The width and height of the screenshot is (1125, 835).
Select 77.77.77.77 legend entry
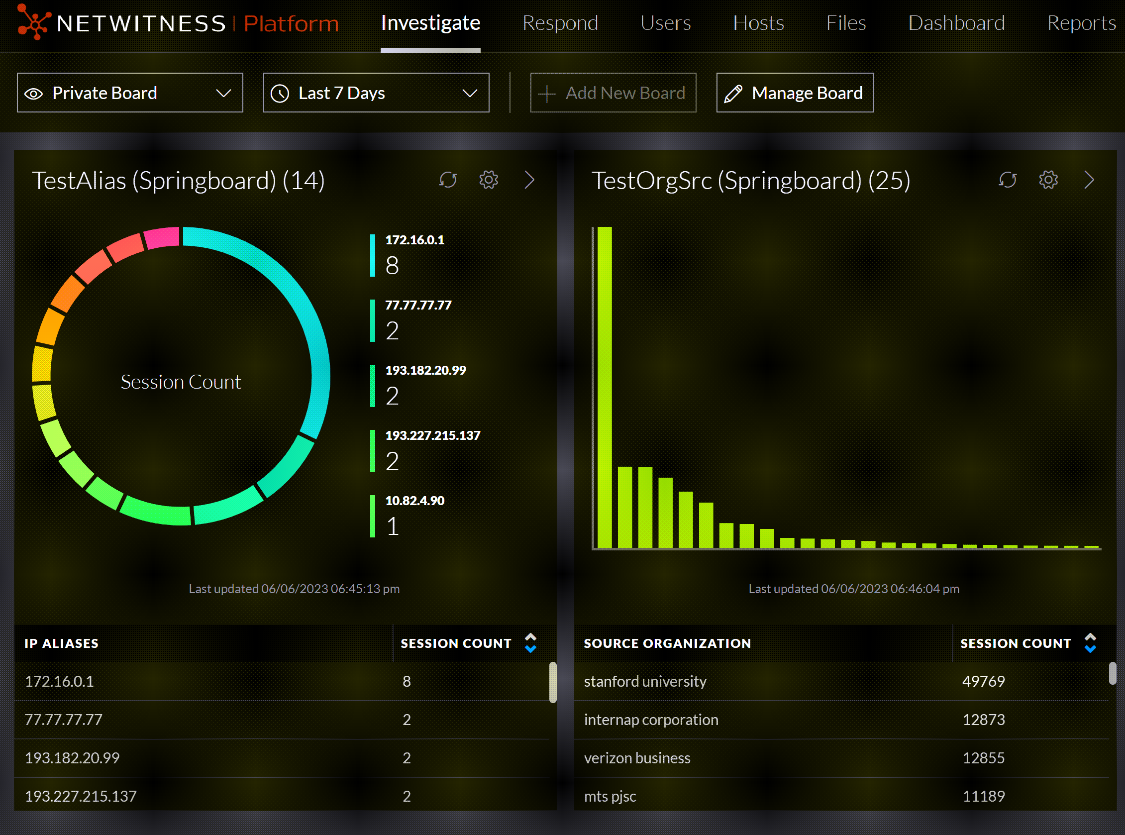pos(411,320)
